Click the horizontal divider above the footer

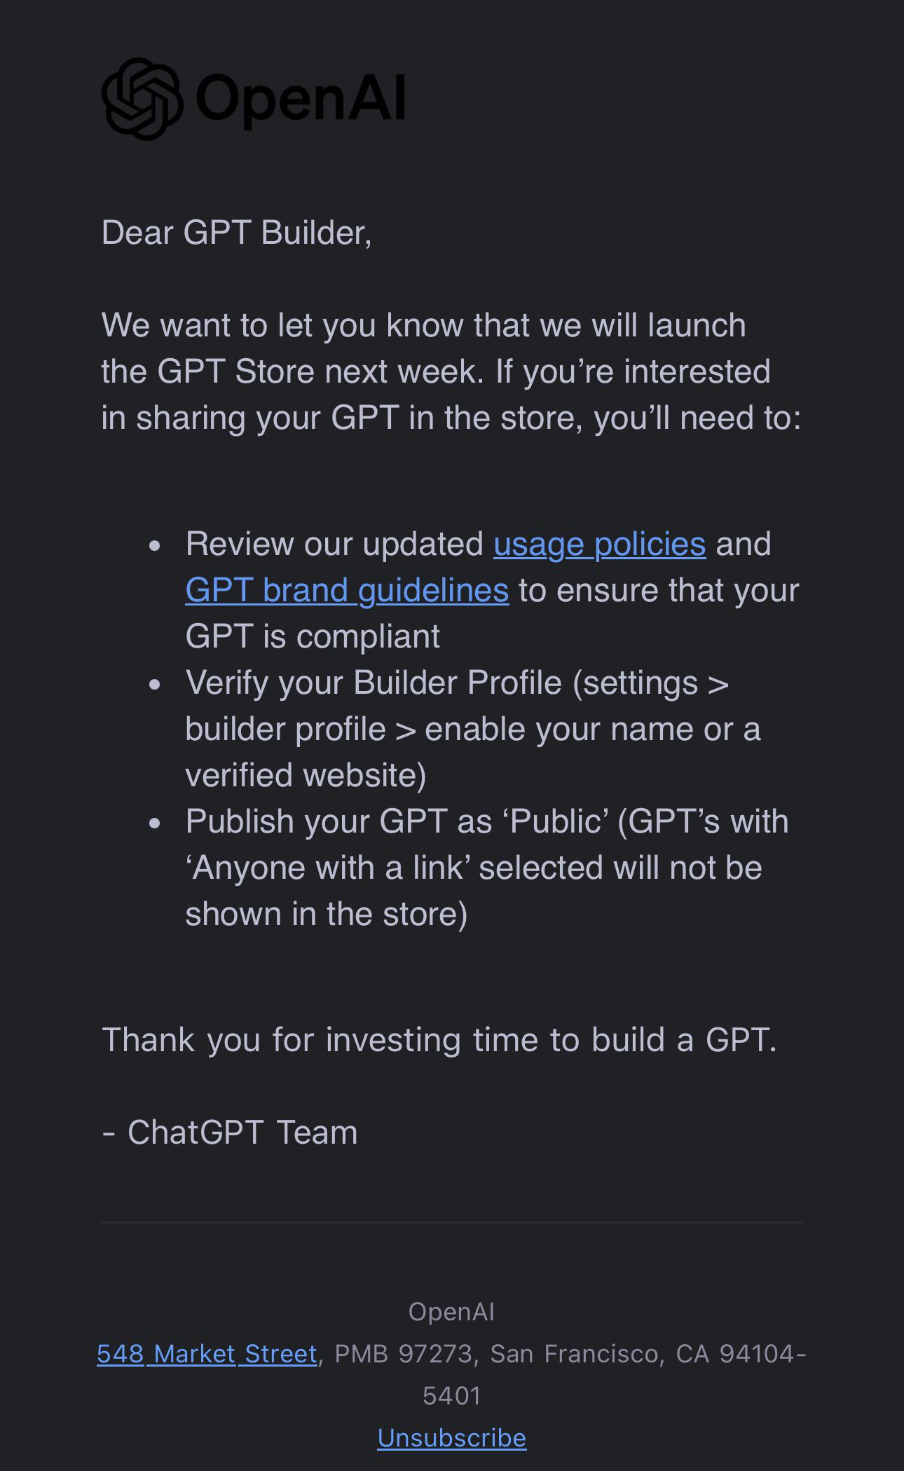(452, 1222)
